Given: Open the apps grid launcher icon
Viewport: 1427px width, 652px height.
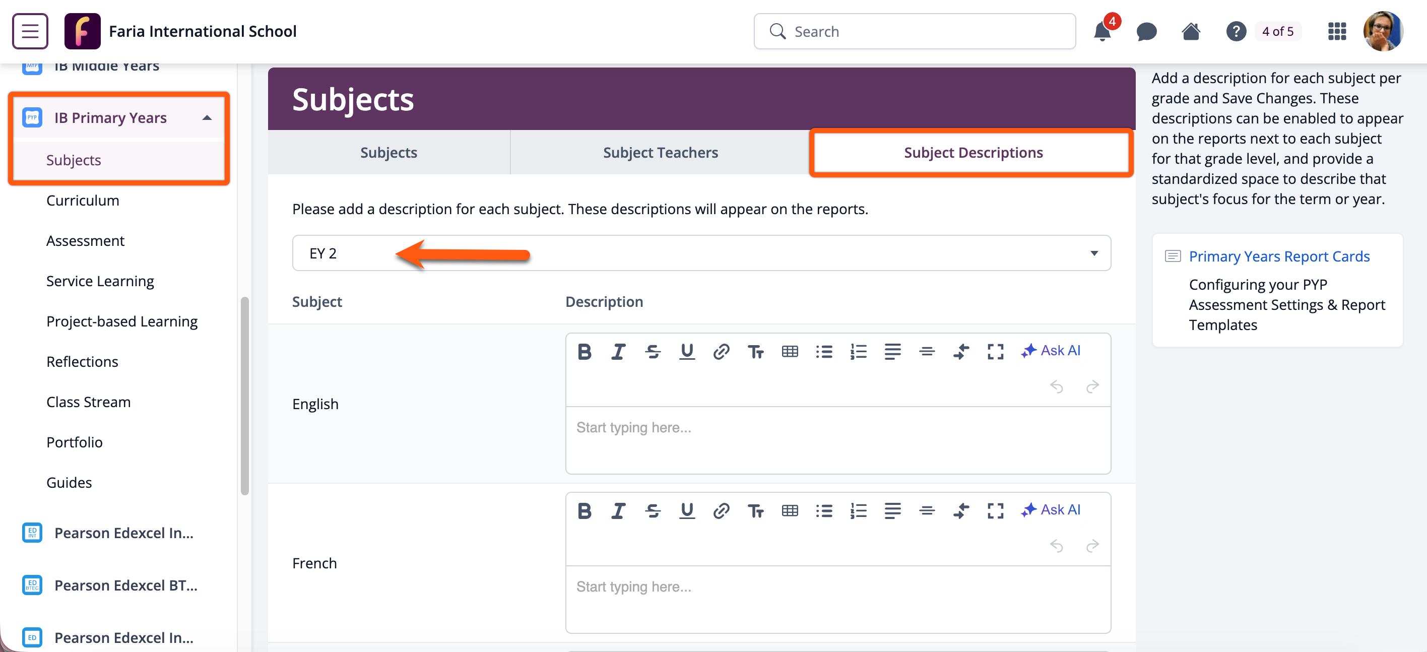Looking at the screenshot, I should pyautogui.click(x=1337, y=32).
